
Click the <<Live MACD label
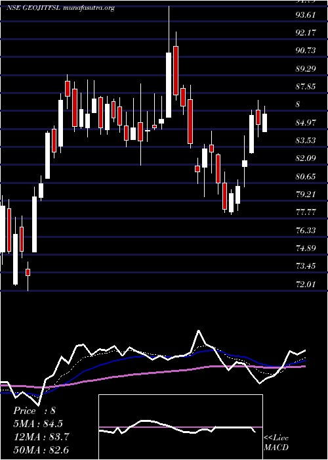276,443
